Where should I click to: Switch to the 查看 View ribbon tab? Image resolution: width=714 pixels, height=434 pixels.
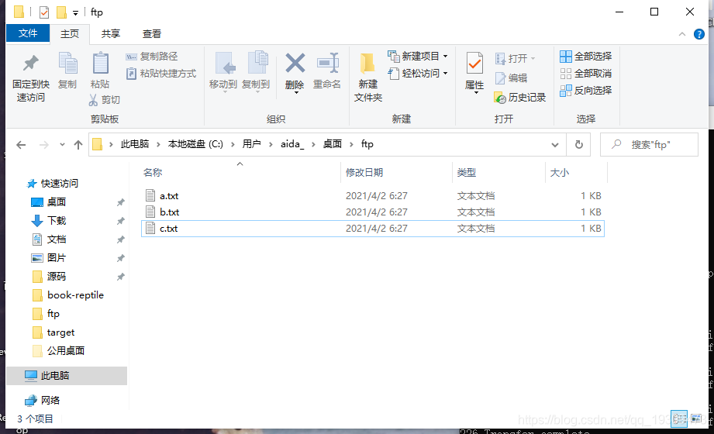click(152, 33)
